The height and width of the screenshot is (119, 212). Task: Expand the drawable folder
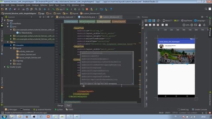11,45
